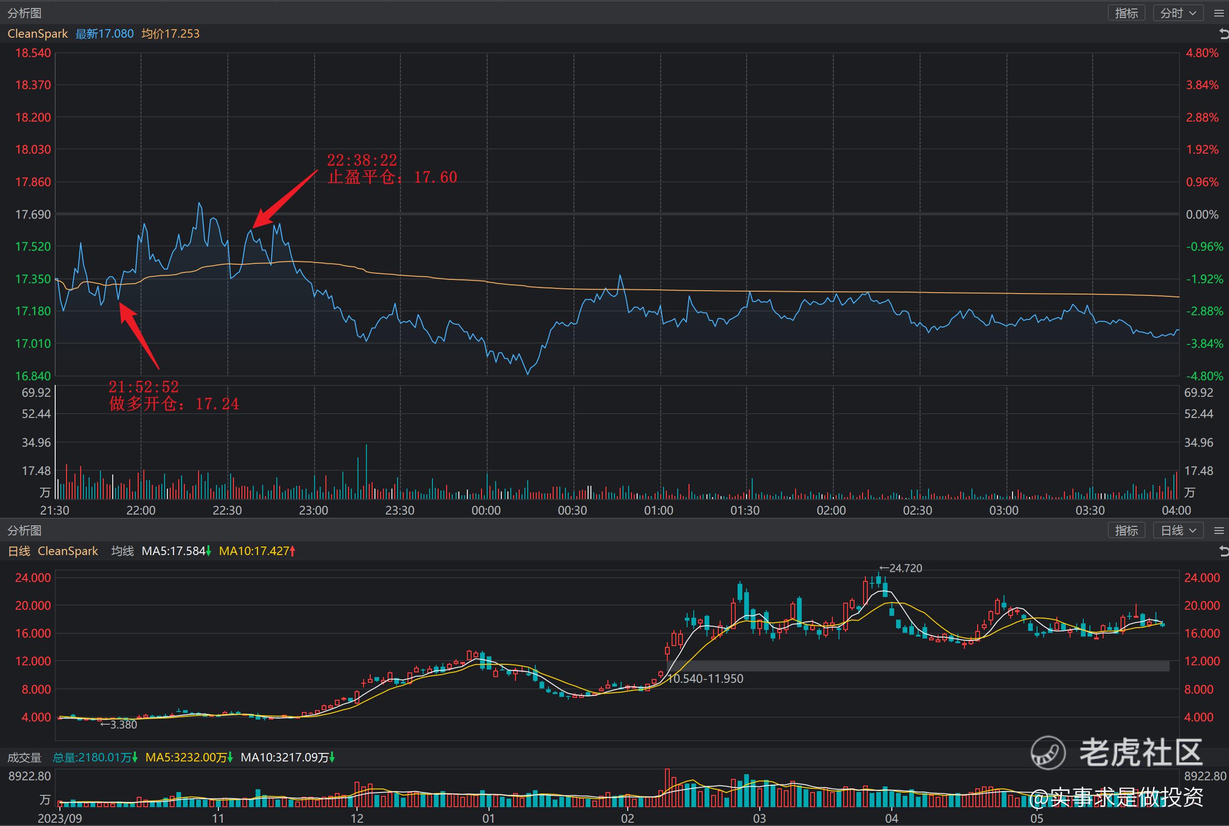Open 指标 indicators in intraday panel
1229x826 pixels.
coord(1126,13)
